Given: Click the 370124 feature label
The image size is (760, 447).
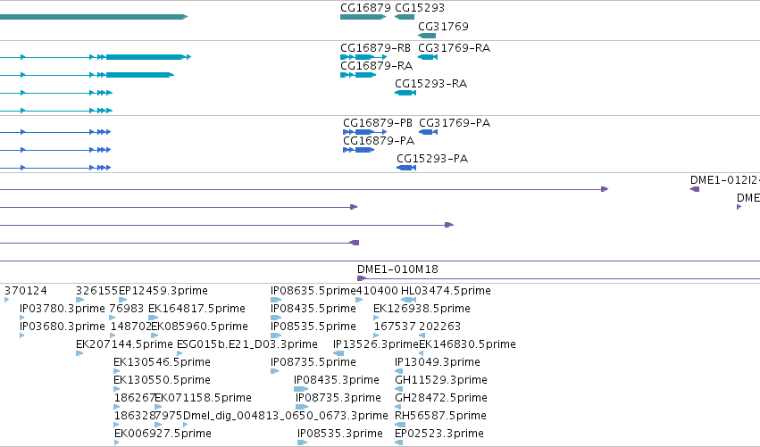Looking at the screenshot, I should (26, 291).
